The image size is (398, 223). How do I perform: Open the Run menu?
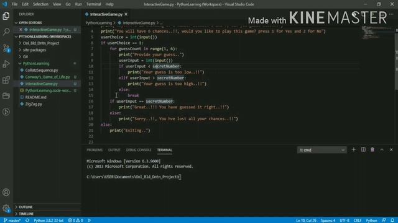tap(78, 4)
